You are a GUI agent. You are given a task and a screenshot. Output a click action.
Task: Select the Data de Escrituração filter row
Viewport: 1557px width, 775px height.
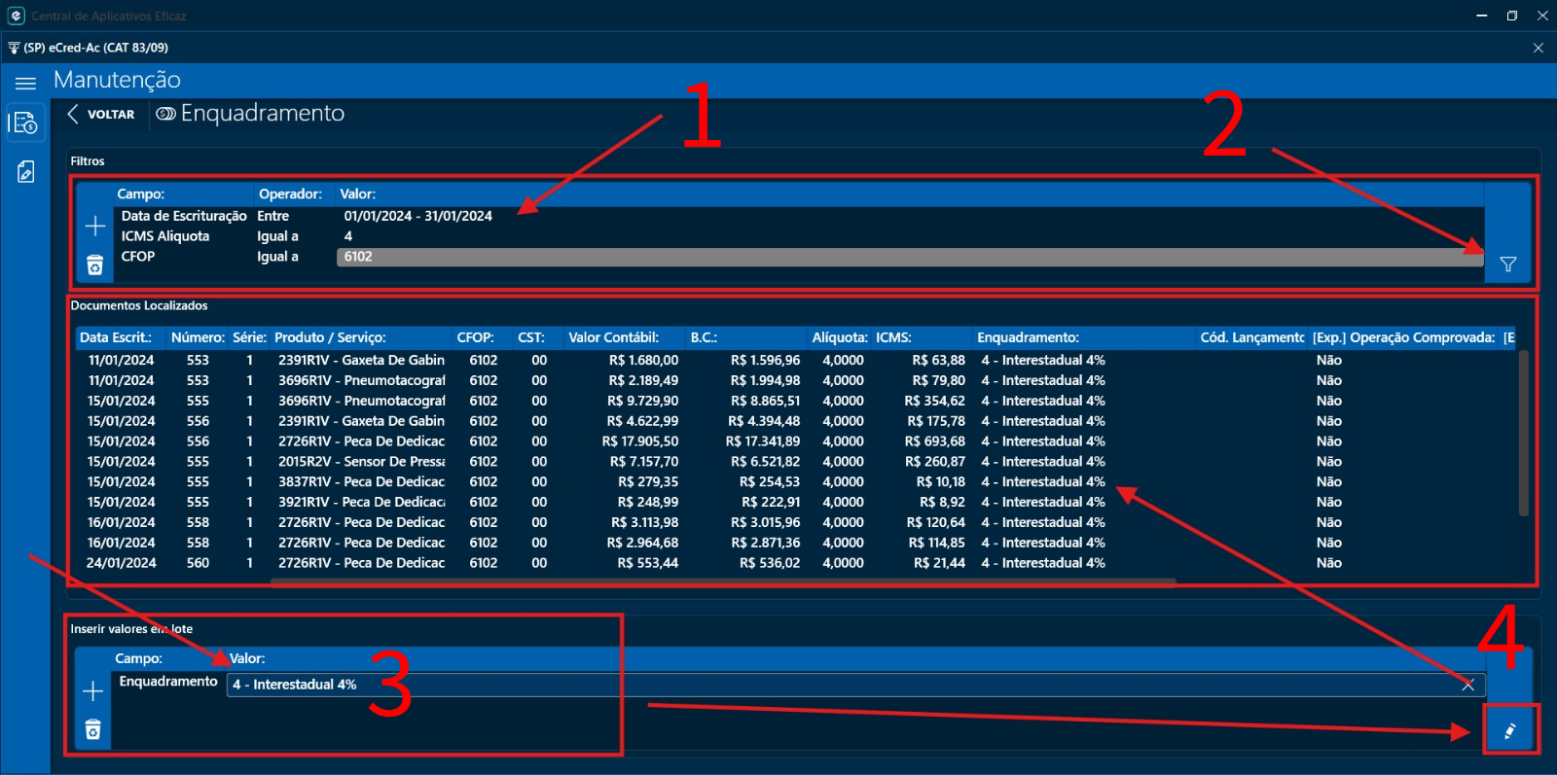[184, 216]
